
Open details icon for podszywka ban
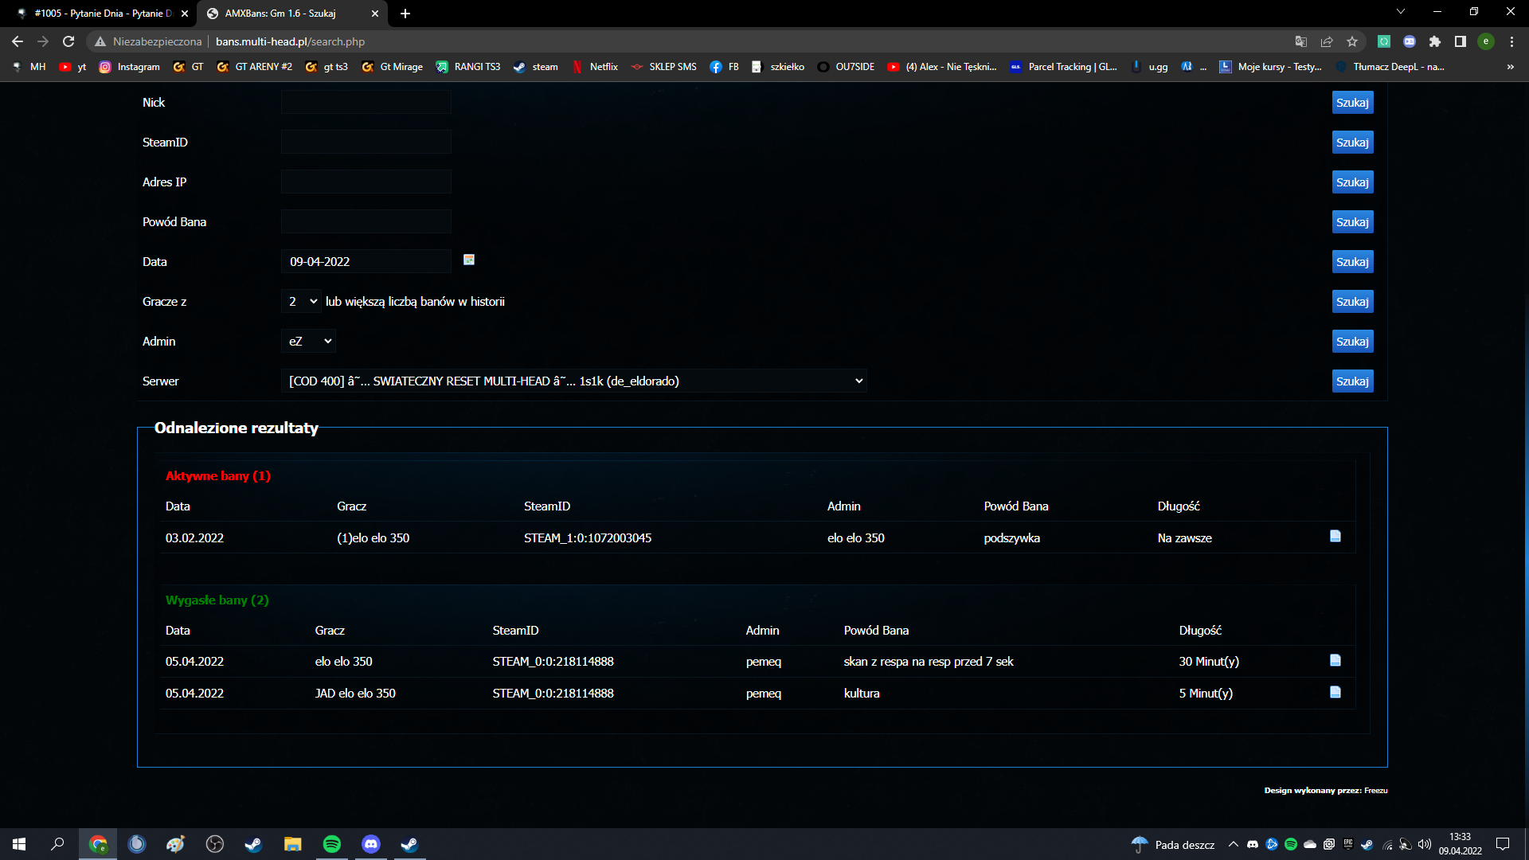coord(1335,537)
